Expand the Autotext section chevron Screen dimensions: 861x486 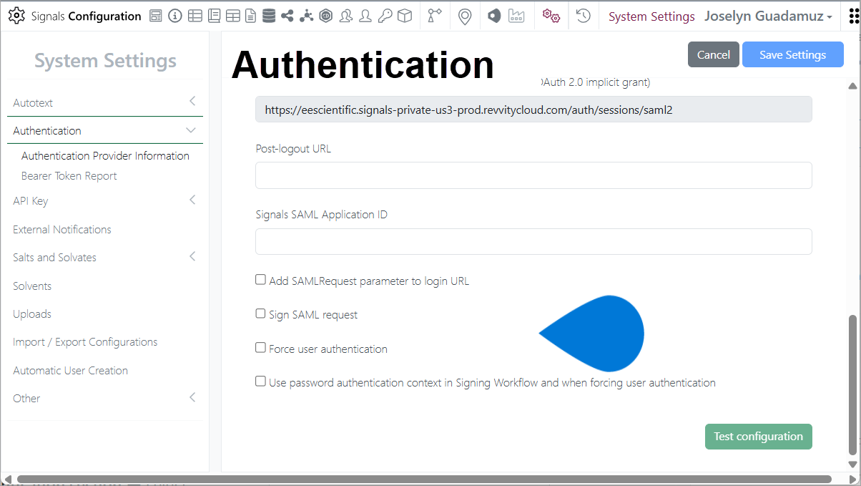tap(192, 102)
